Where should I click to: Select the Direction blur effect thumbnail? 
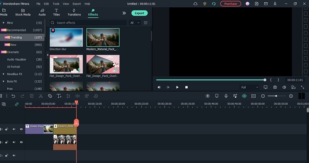[x=66, y=37]
